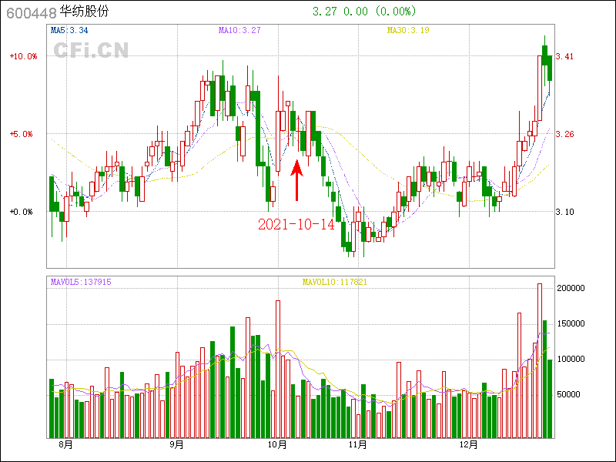The height and width of the screenshot is (462, 616).
Task: Click the MAVOL5:137915 volume label
Action: (81, 282)
